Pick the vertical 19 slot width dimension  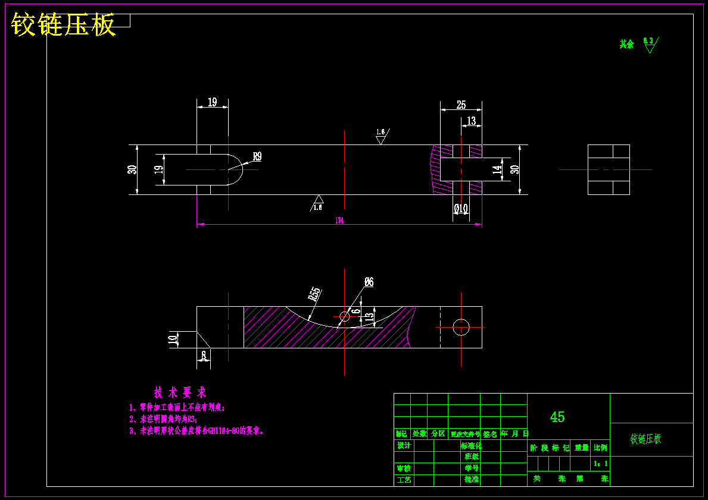(158, 169)
